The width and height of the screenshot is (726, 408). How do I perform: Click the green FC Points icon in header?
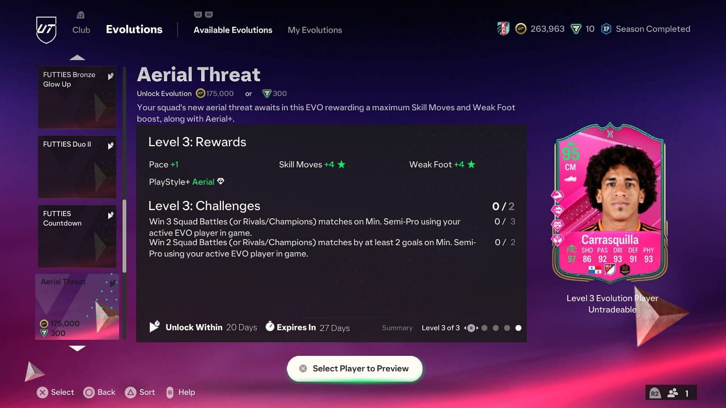click(576, 29)
